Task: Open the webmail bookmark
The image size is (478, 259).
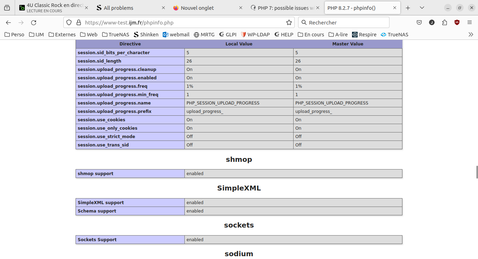Action: pyautogui.click(x=176, y=35)
